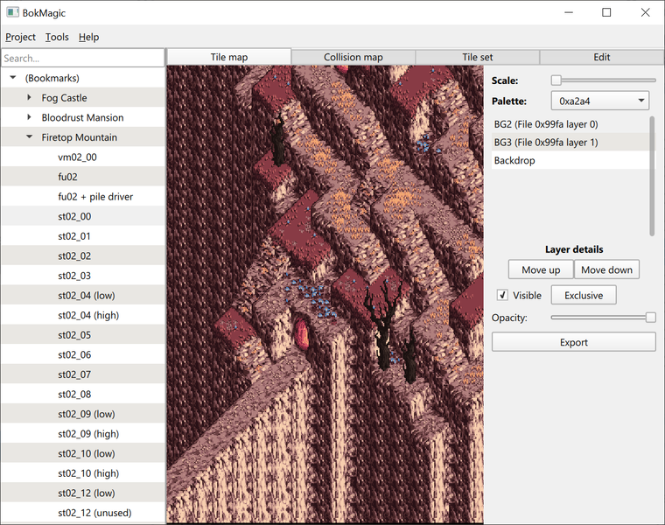Toggle the Visible checkbox

coord(502,295)
